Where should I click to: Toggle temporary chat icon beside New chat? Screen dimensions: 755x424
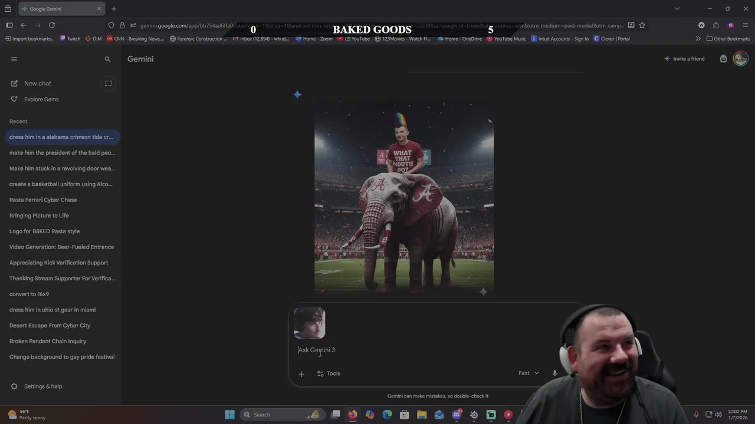109,84
